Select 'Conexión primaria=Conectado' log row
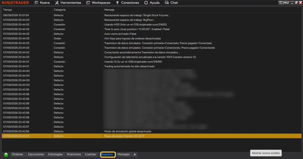This screenshot has width=303, height=159. click(x=151, y=43)
